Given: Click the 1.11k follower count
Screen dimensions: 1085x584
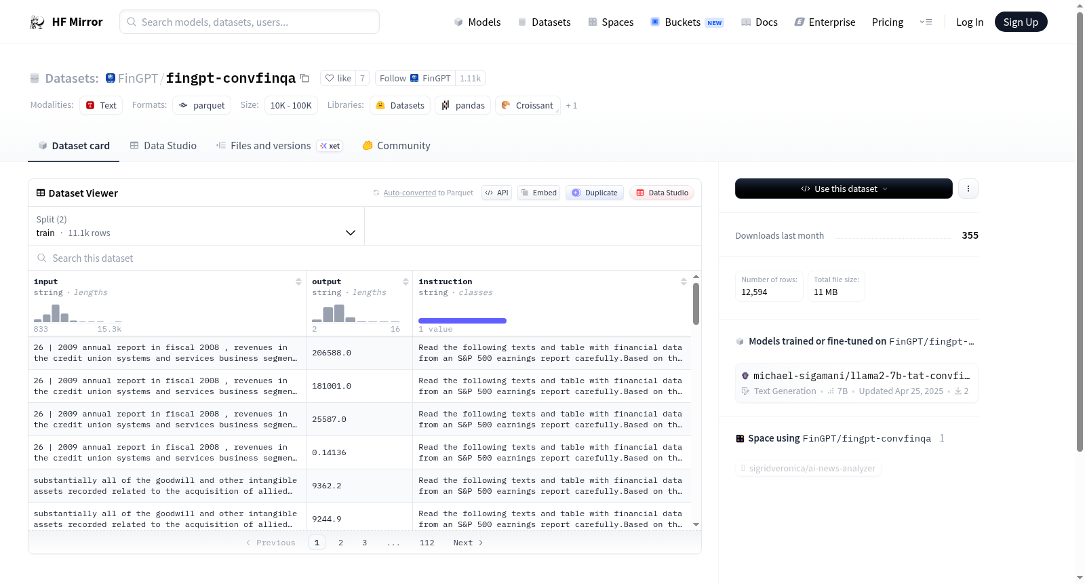Looking at the screenshot, I should click(470, 79).
